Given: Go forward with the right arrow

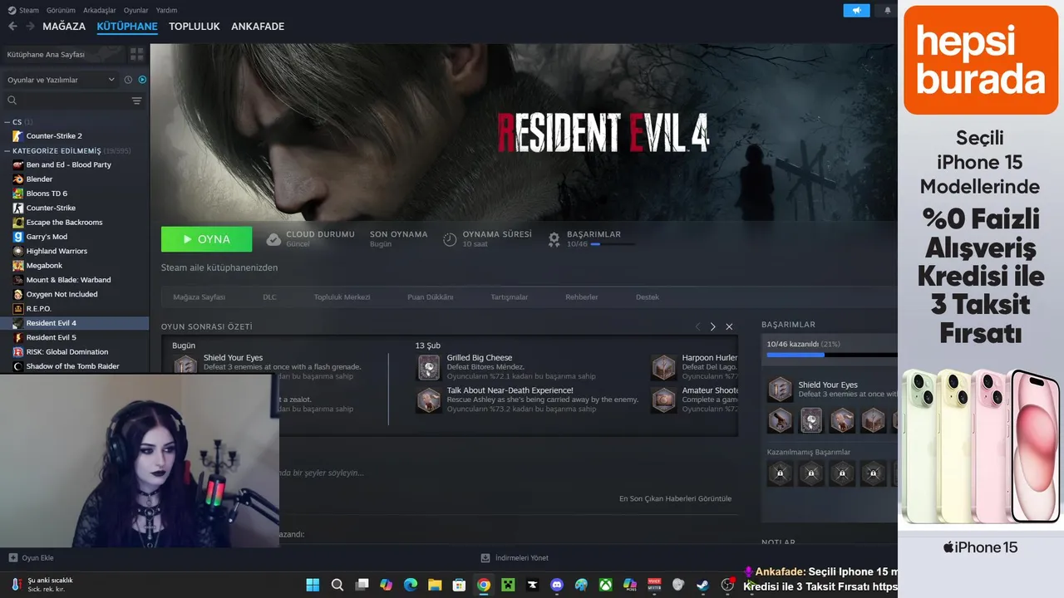Looking at the screenshot, I should 30,27.
